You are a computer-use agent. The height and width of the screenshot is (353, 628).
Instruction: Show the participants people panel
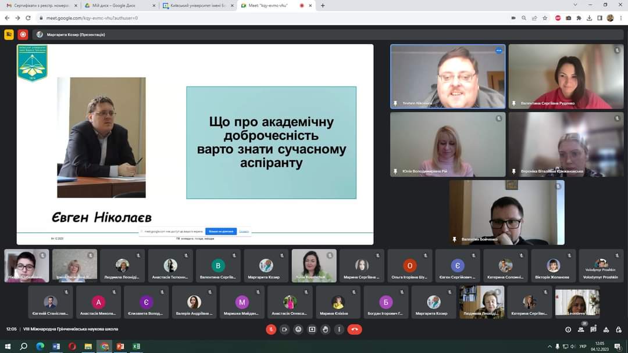[581, 329]
